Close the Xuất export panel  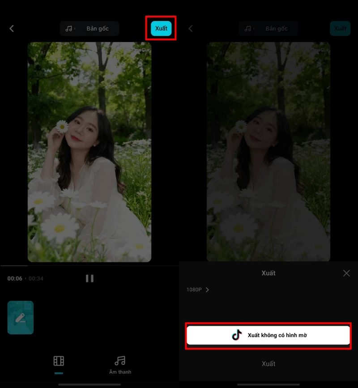346,273
